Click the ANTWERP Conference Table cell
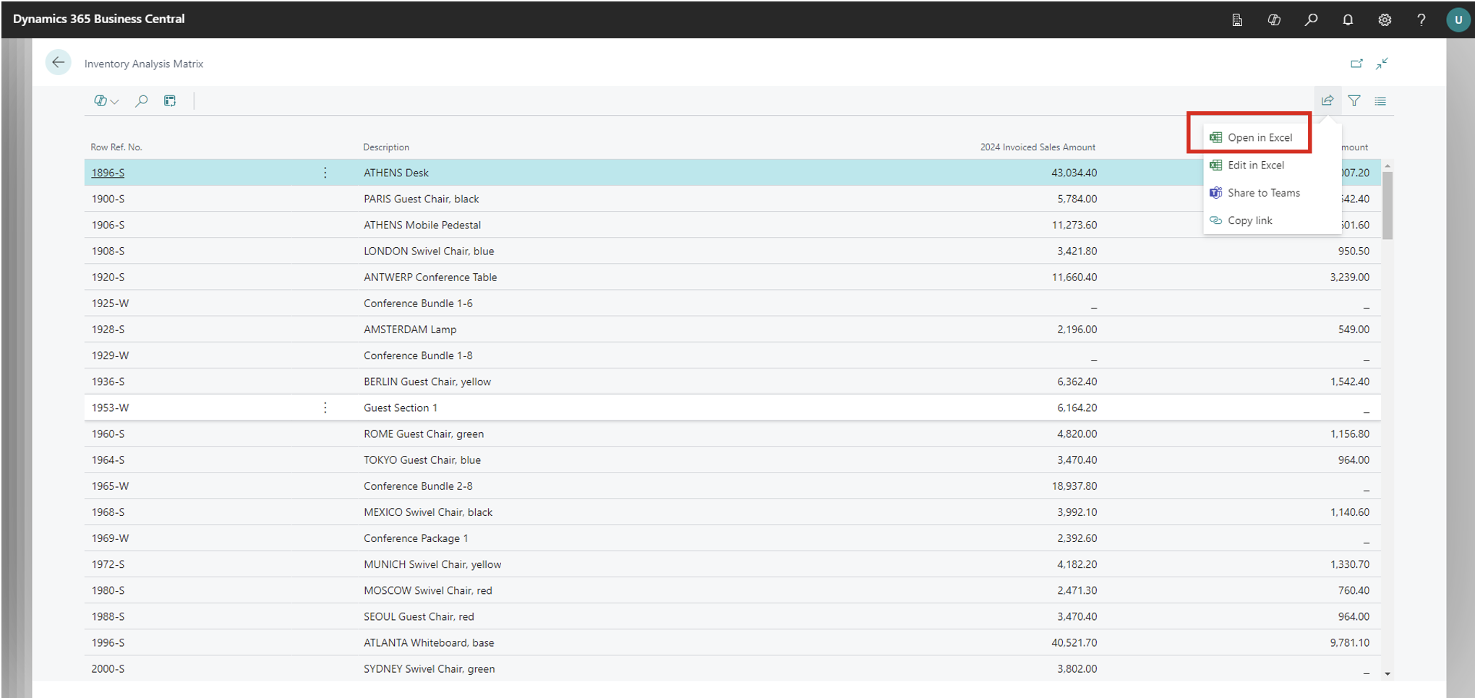The width and height of the screenshot is (1475, 698). [x=430, y=277]
